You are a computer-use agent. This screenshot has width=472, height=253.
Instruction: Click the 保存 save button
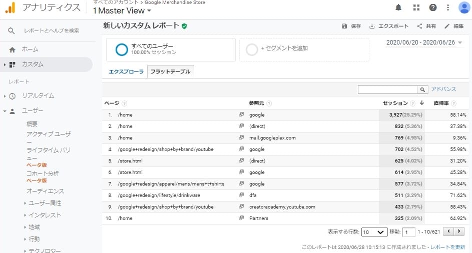tap(351, 26)
